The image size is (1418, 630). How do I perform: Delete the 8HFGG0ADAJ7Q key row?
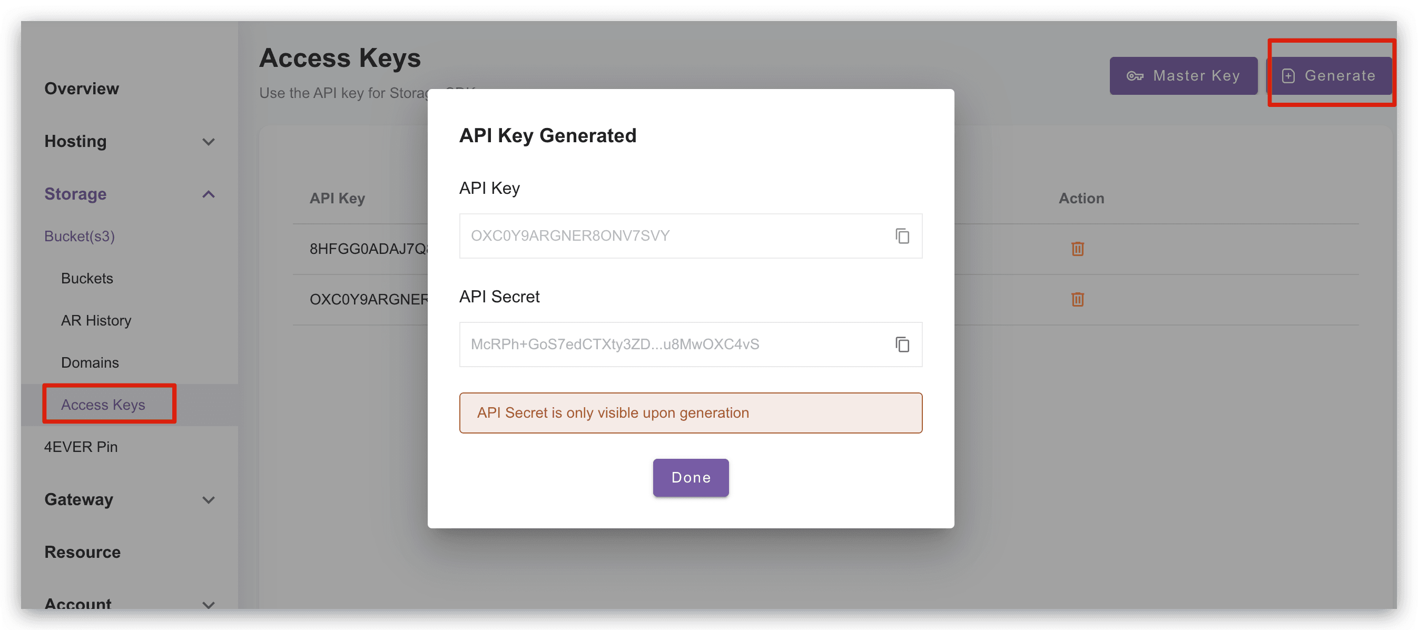(x=1077, y=249)
